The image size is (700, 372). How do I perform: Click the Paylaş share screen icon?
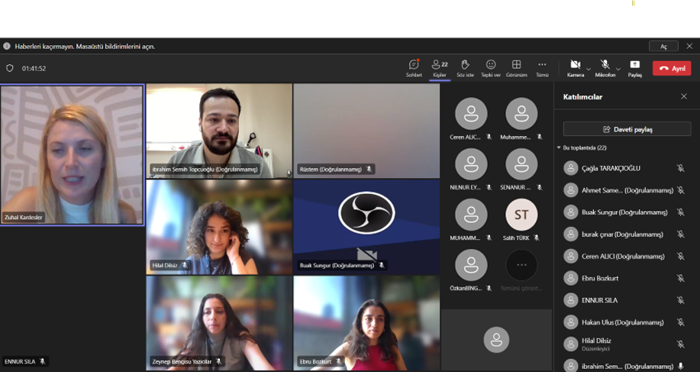click(634, 67)
